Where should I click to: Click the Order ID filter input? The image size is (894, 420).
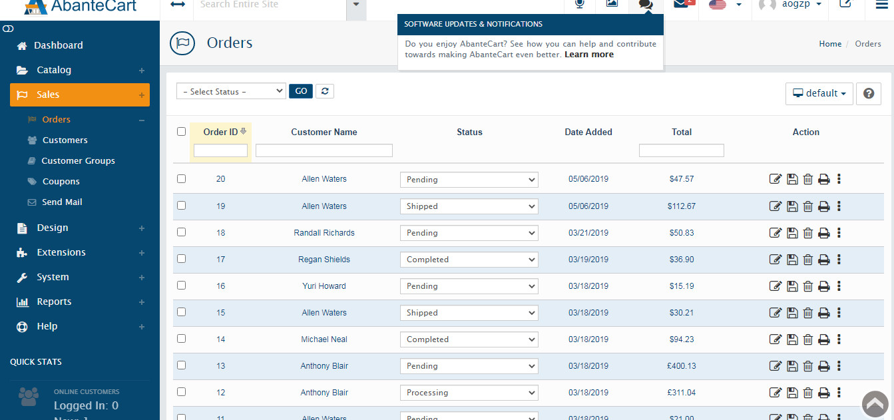click(x=220, y=151)
